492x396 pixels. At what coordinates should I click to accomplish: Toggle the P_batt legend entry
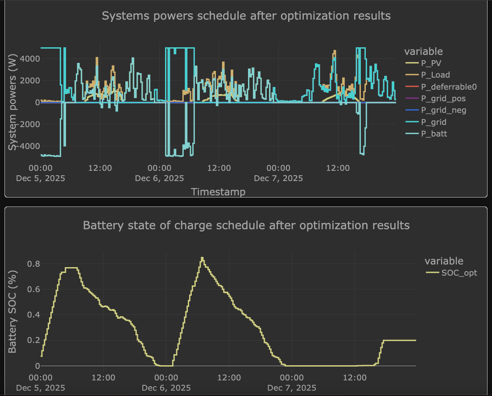pyautogui.click(x=426, y=134)
